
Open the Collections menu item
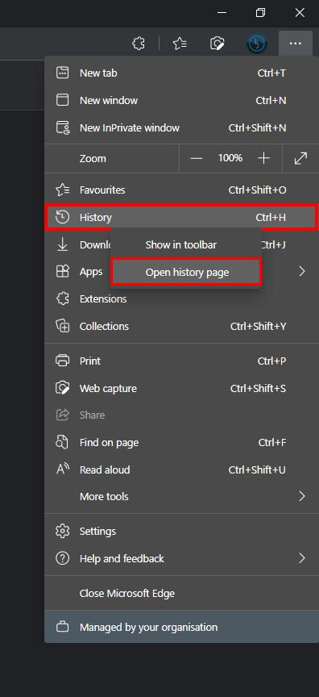(182, 326)
